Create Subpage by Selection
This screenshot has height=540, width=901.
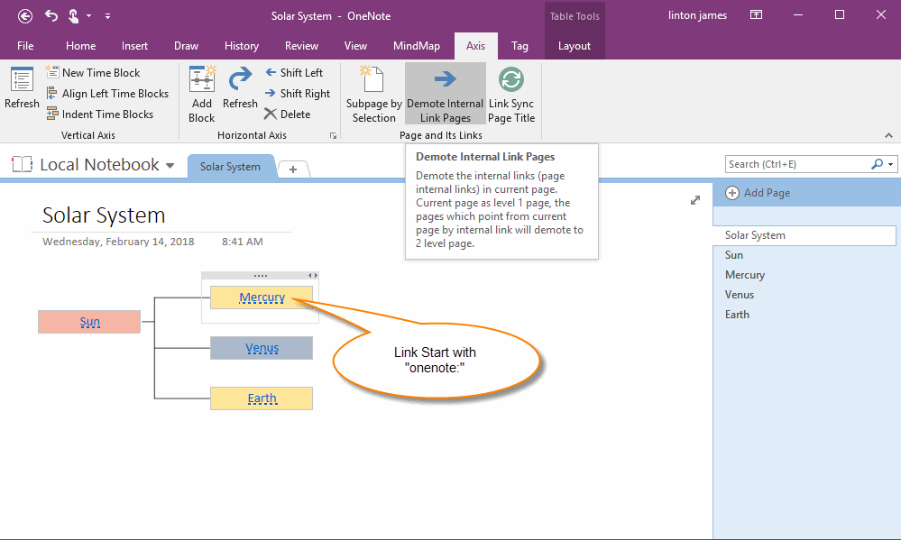(374, 95)
